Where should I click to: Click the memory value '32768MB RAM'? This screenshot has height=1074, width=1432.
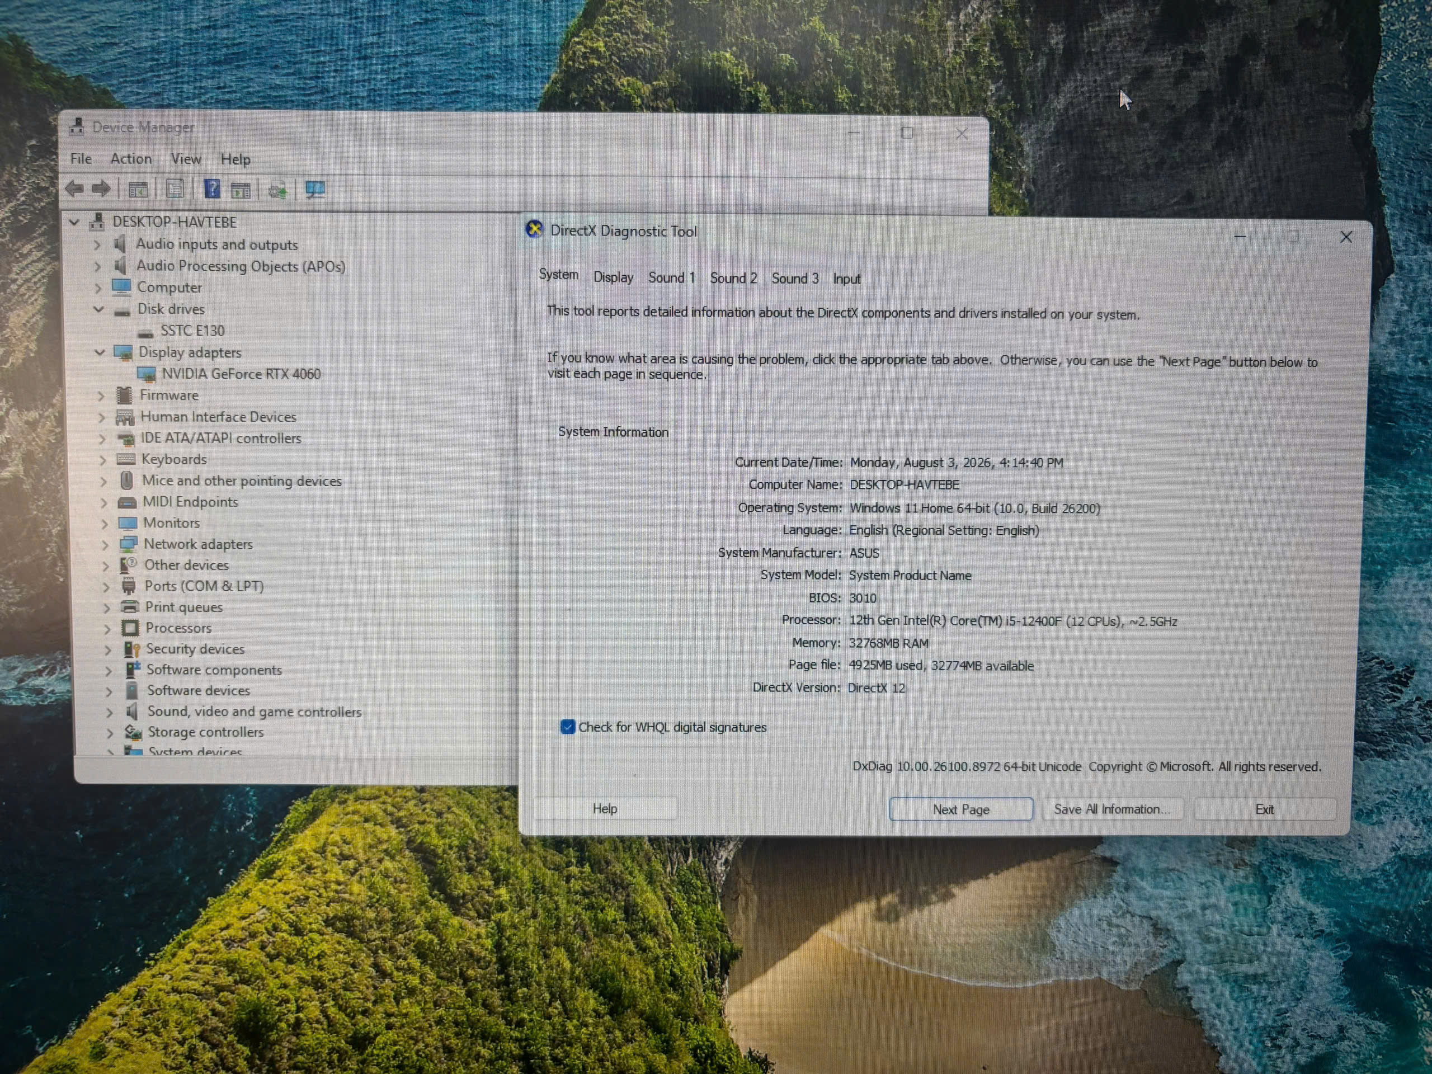tap(888, 643)
